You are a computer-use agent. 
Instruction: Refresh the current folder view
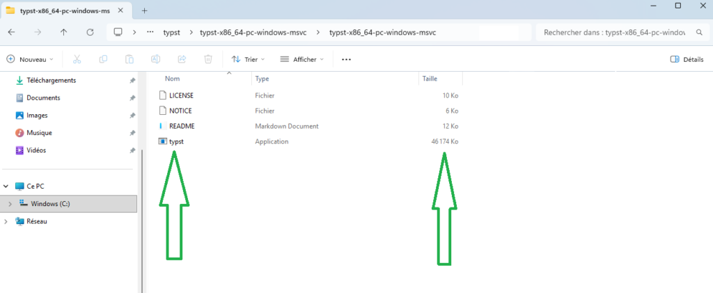90,33
